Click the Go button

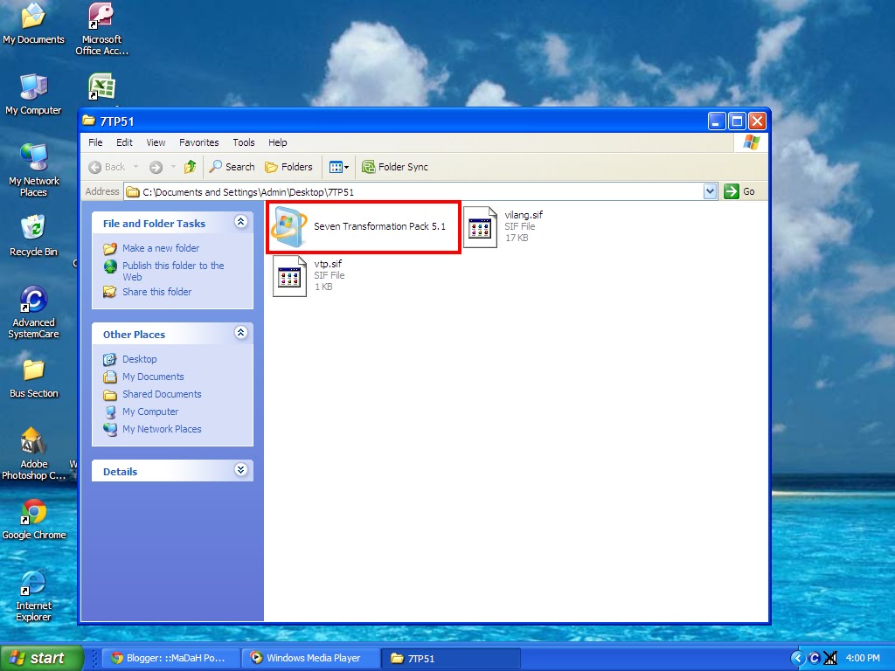[739, 191]
